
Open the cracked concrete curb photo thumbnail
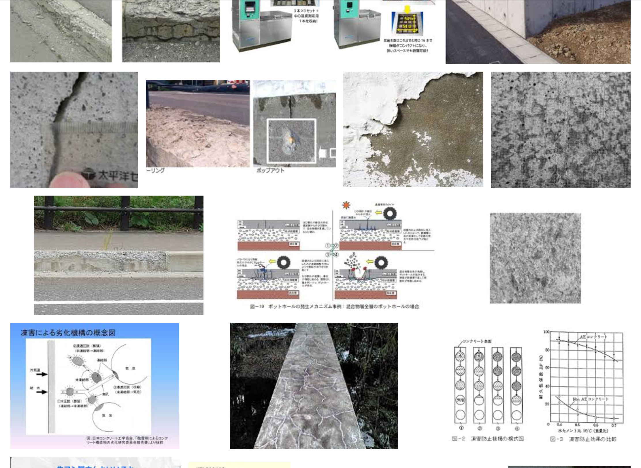(x=61, y=31)
